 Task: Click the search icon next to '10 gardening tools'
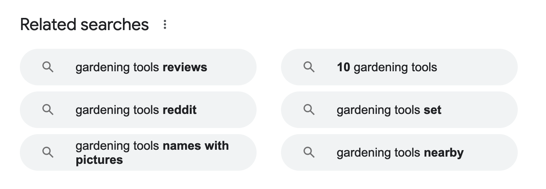pyautogui.click(x=309, y=67)
